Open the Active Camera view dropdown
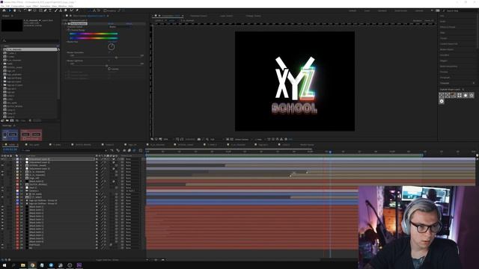Viewport: 479px width, 269px height. coord(242,140)
